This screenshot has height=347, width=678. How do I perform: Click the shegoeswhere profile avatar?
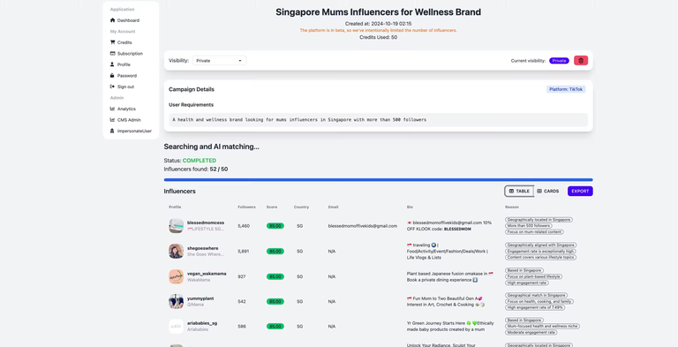(176, 251)
